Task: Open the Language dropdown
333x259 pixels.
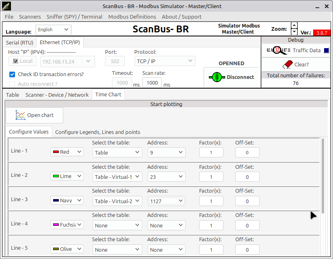Action: click(53, 30)
